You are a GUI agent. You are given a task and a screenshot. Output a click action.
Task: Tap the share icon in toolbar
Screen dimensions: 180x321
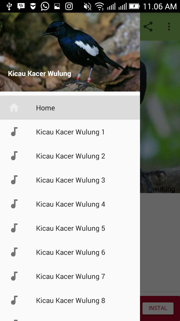148,27
